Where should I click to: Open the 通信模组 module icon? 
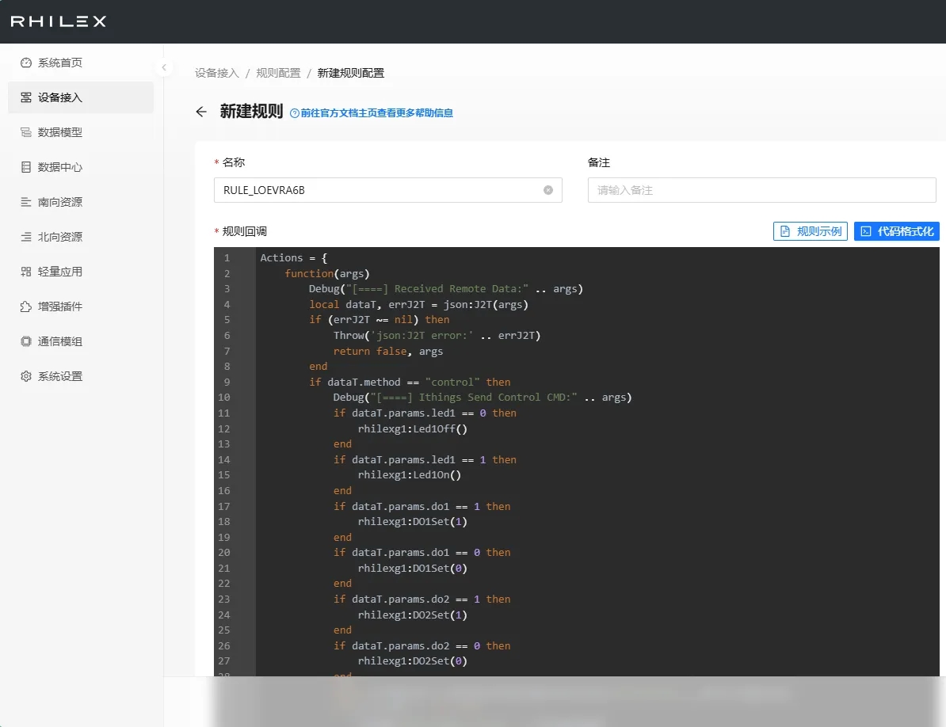26,341
